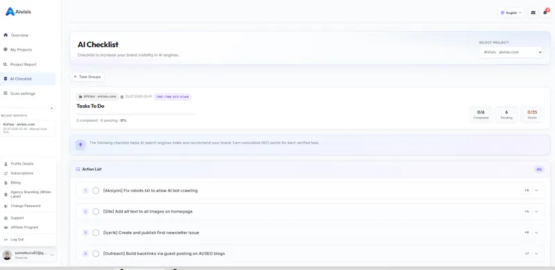The image size is (555, 270).
Task: Click Log Out
Action: (17, 240)
